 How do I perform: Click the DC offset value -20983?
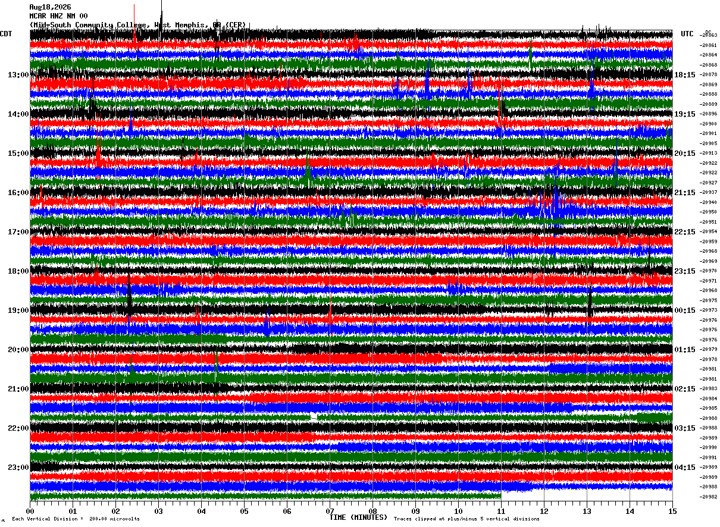pyautogui.click(x=708, y=388)
